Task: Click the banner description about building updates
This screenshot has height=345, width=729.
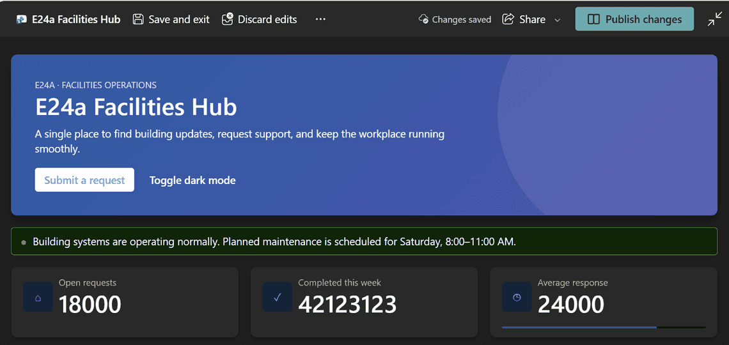Action: [240, 142]
